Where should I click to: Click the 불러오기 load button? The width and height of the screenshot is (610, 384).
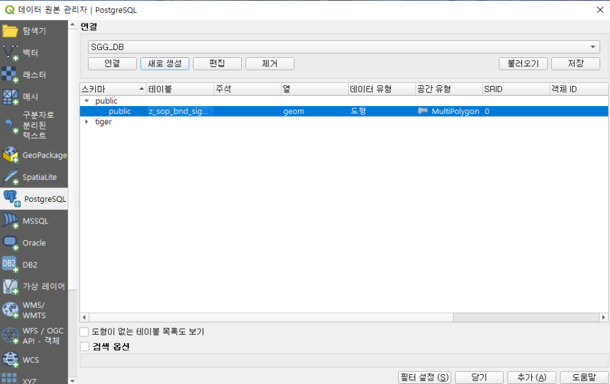coord(523,63)
